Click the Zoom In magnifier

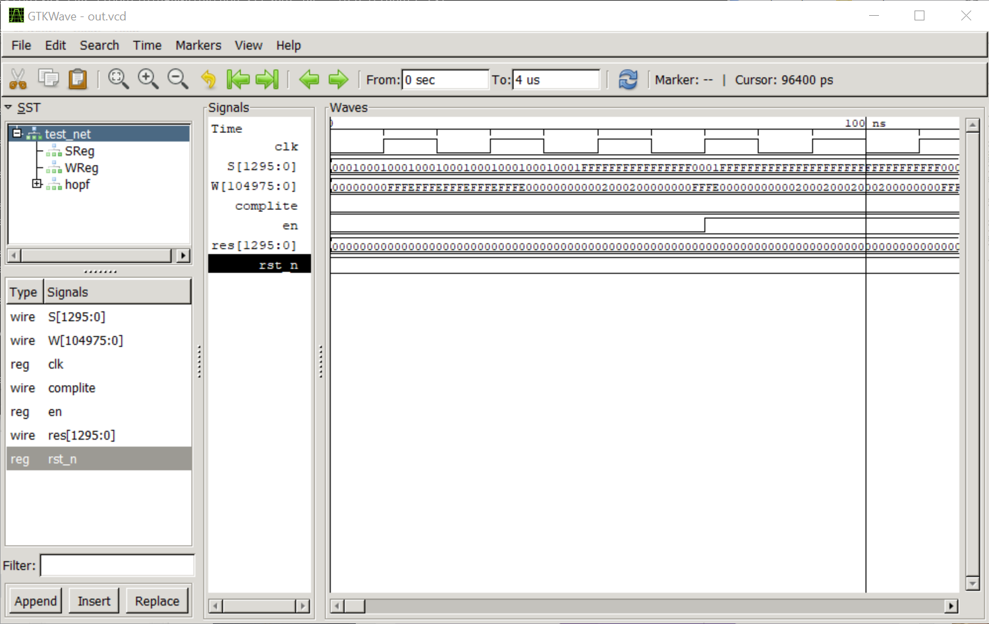point(148,79)
